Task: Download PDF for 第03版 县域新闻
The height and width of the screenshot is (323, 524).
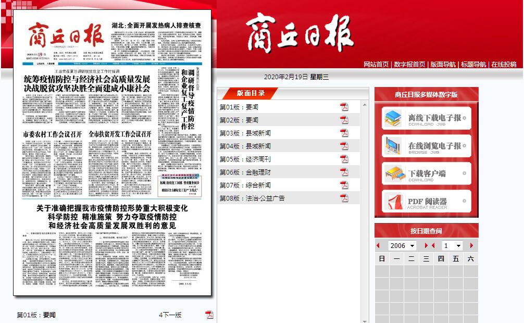Action: click(x=344, y=133)
